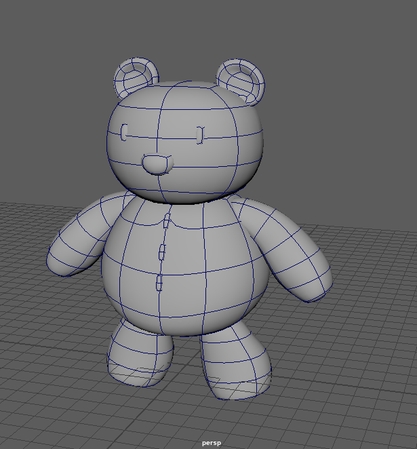Image resolution: width=417 pixels, height=449 pixels.
Task: Select the bear's round torso
Action: [186, 265]
